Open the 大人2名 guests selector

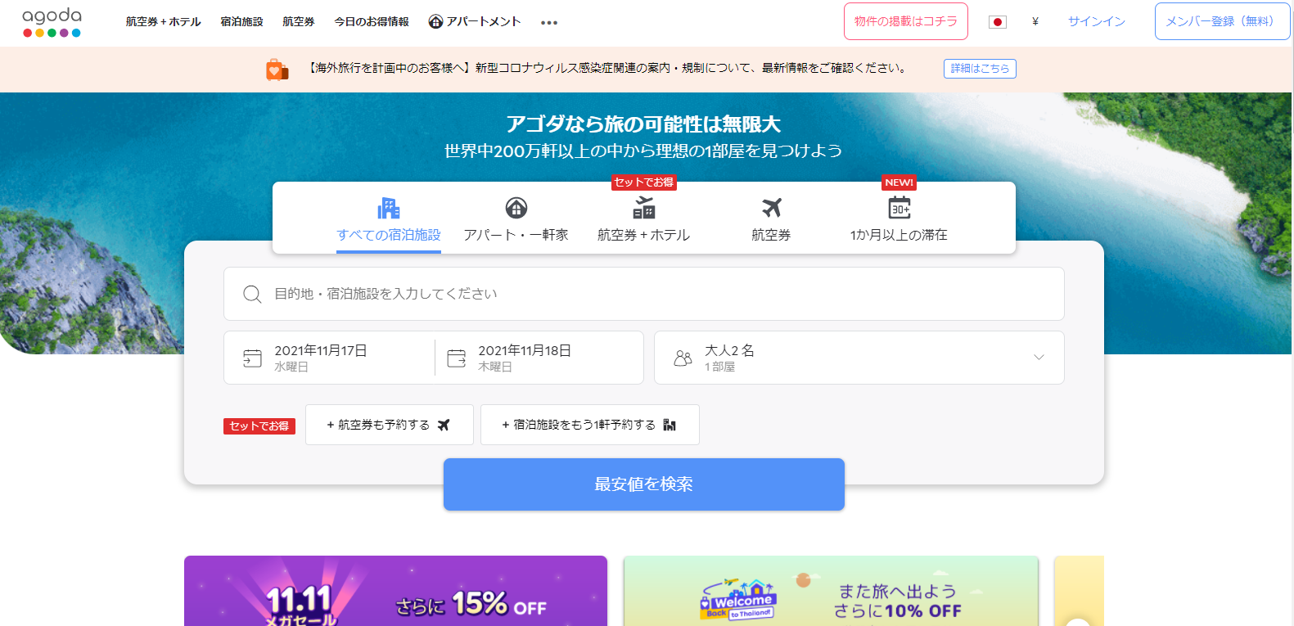click(x=859, y=358)
